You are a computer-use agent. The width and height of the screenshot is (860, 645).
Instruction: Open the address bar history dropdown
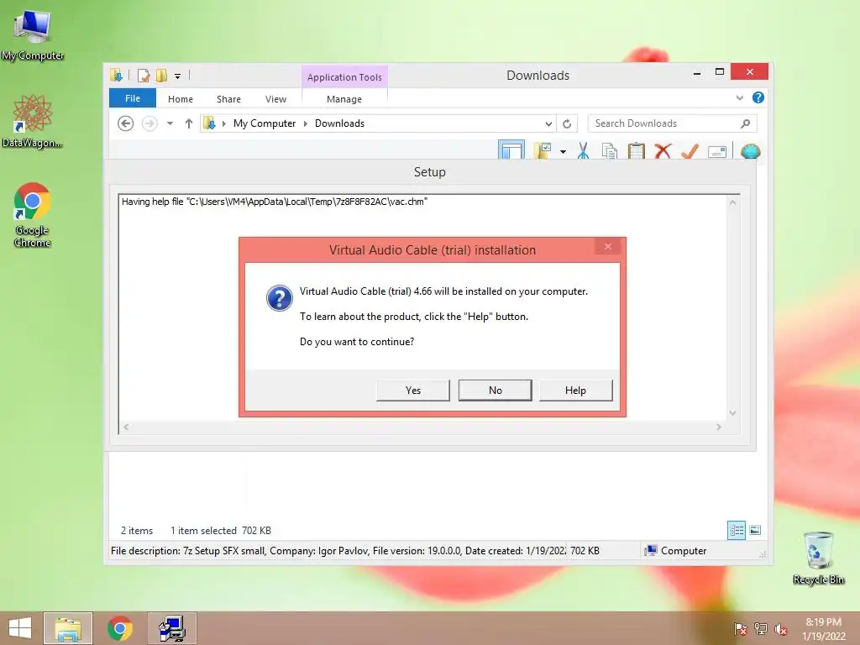point(548,123)
